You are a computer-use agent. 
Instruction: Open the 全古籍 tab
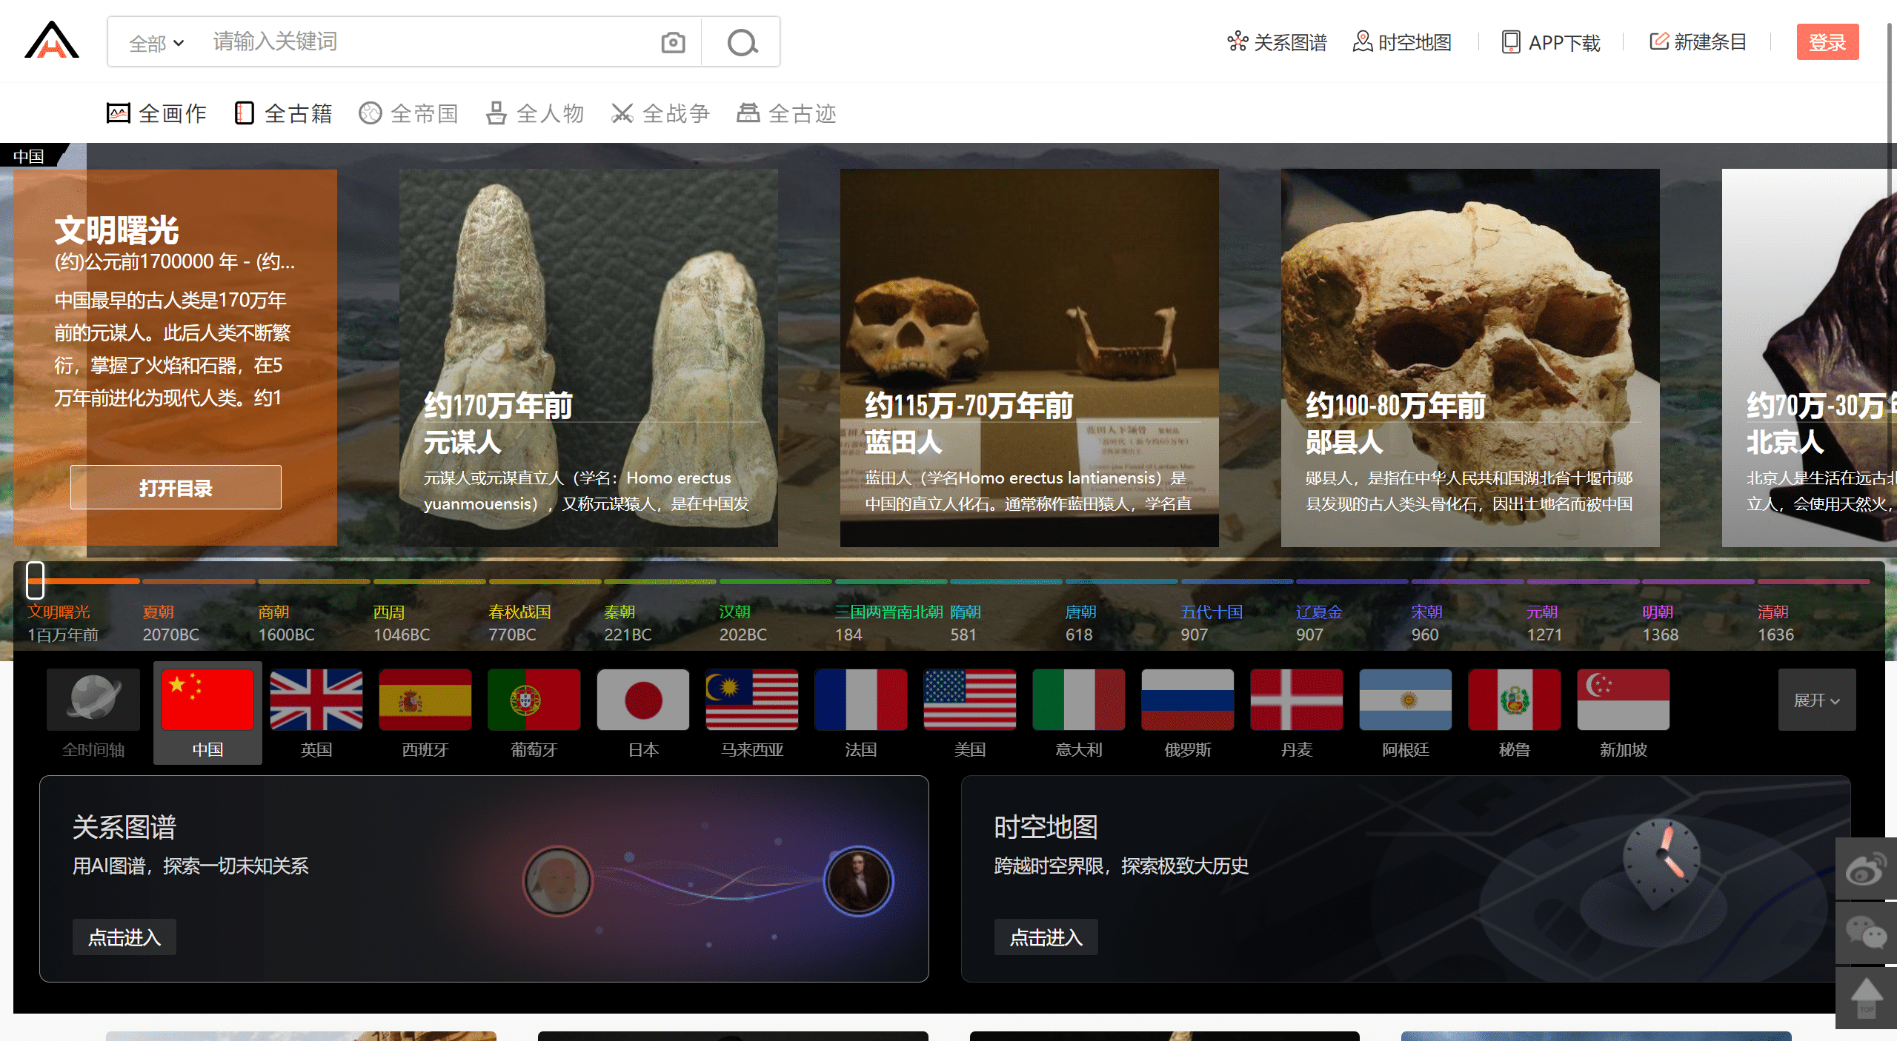click(283, 113)
